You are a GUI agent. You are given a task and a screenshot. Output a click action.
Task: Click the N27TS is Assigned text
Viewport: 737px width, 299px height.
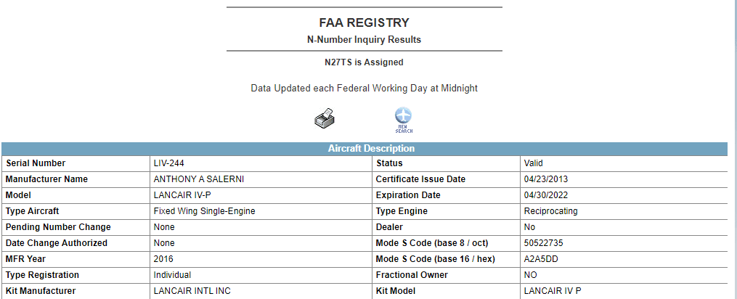coord(365,62)
